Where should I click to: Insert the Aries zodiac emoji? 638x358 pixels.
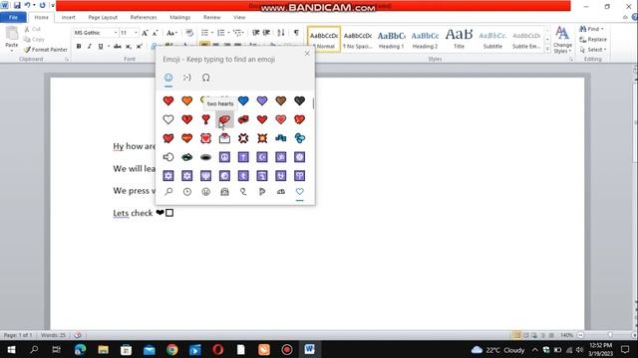299,176
